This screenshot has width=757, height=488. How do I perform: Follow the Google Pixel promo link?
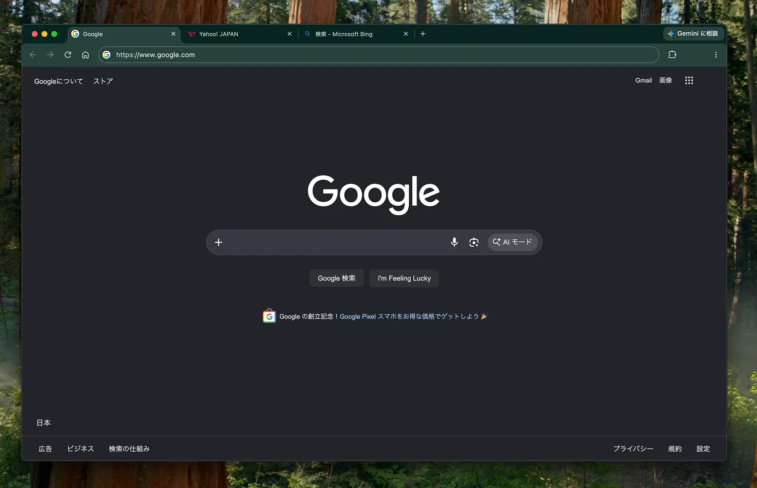coord(409,317)
